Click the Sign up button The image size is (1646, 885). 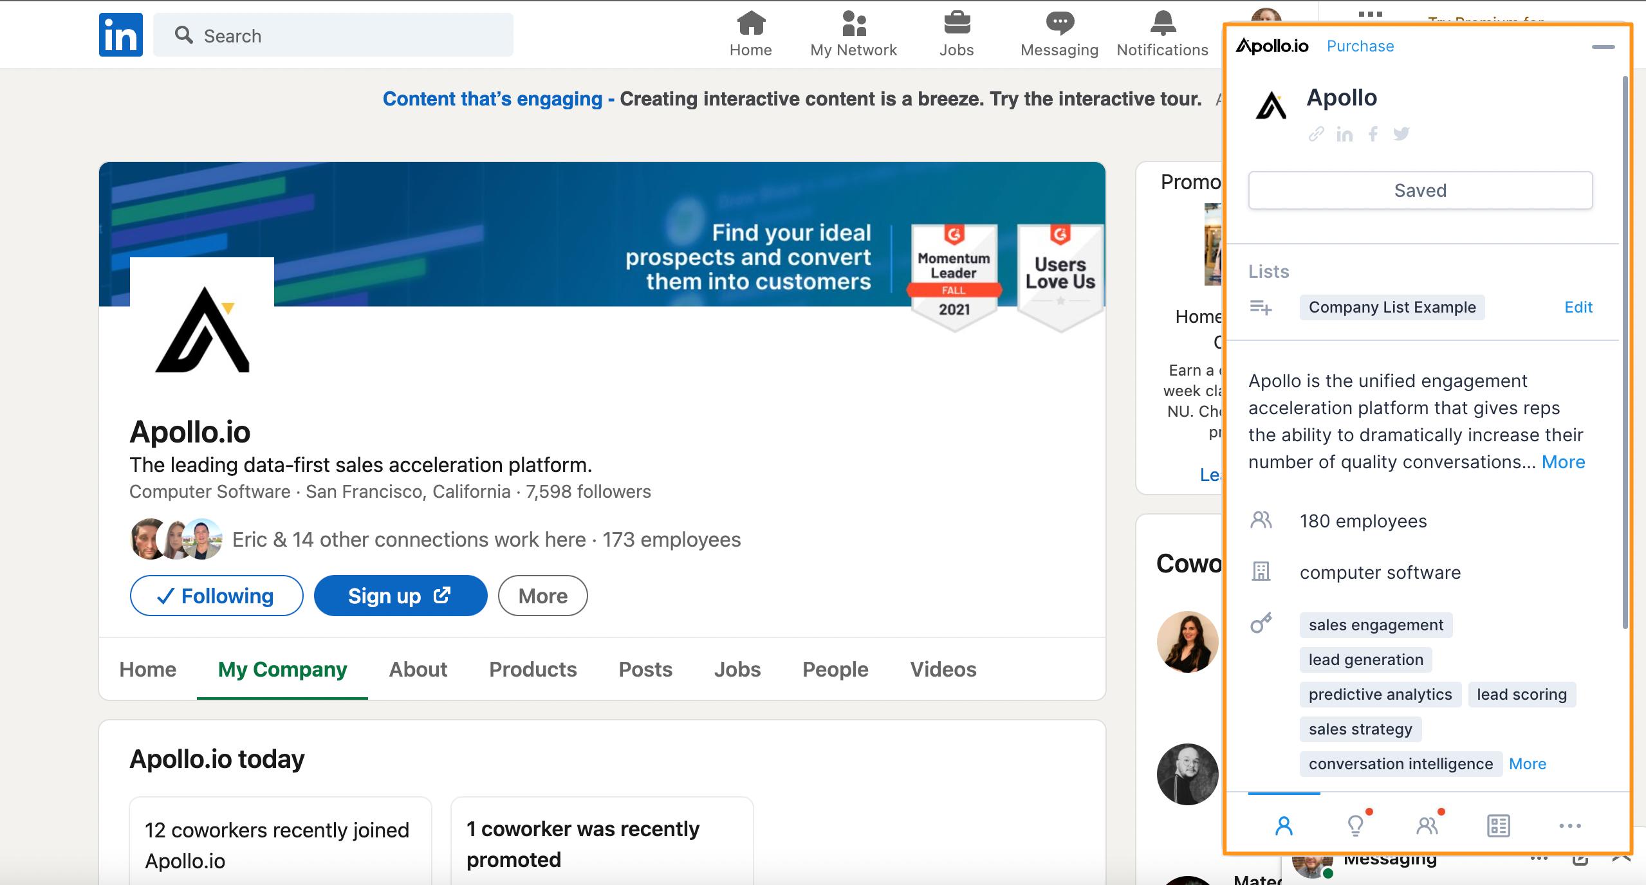(x=400, y=596)
